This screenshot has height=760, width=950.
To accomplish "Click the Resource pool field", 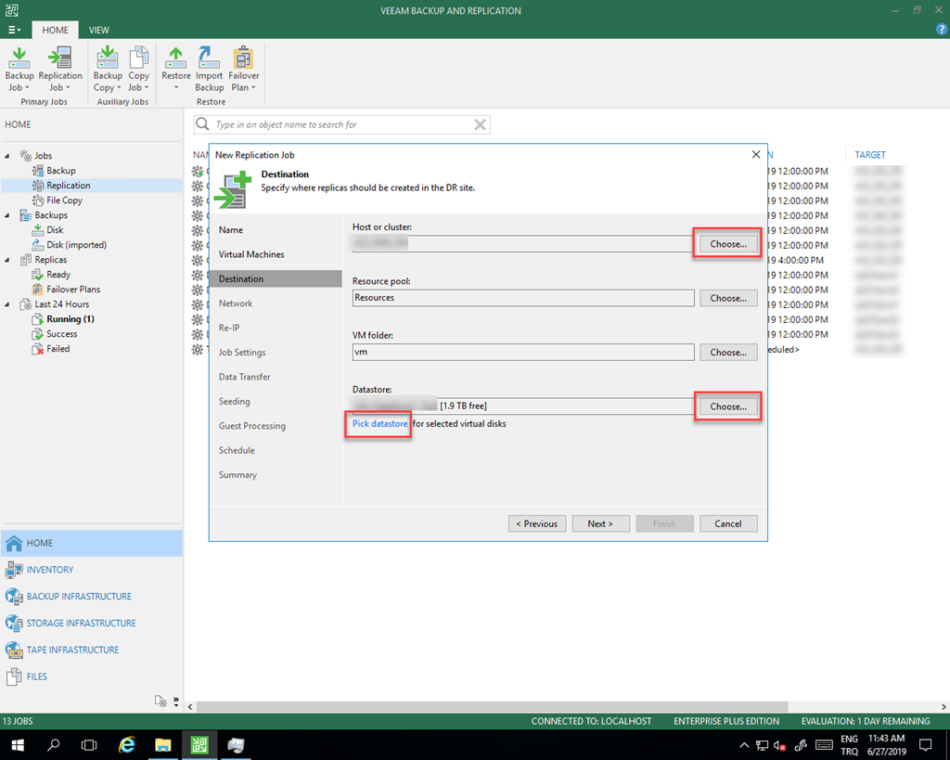I will [523, 298].
